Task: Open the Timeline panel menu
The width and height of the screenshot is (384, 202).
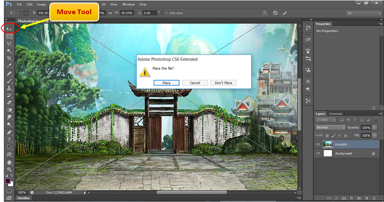Action: point(298,198)
